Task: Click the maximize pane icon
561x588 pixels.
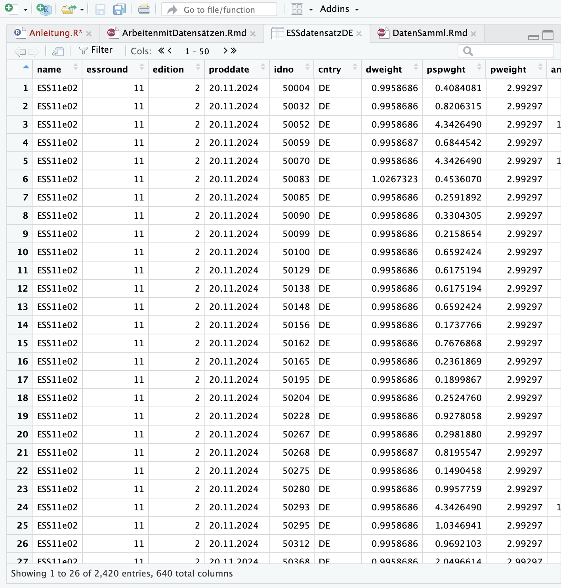Action: pos(548,35)
